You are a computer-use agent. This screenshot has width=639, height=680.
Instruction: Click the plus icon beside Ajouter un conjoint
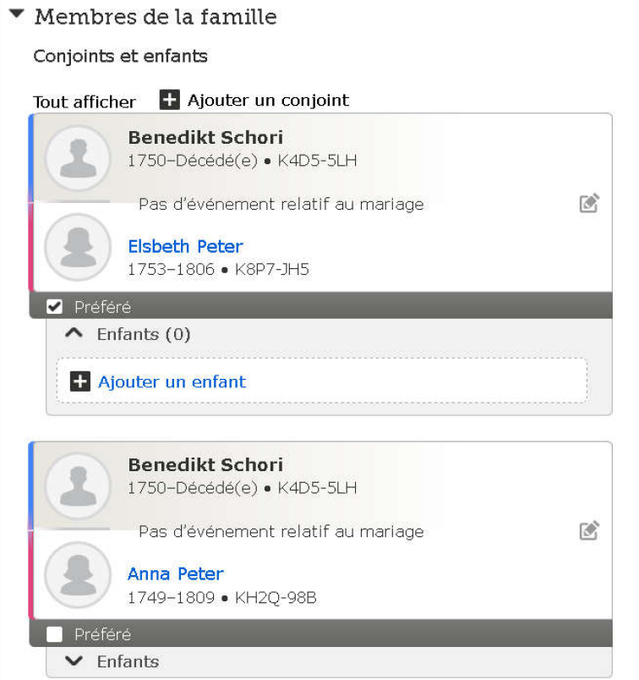click(x=170, y=100)
